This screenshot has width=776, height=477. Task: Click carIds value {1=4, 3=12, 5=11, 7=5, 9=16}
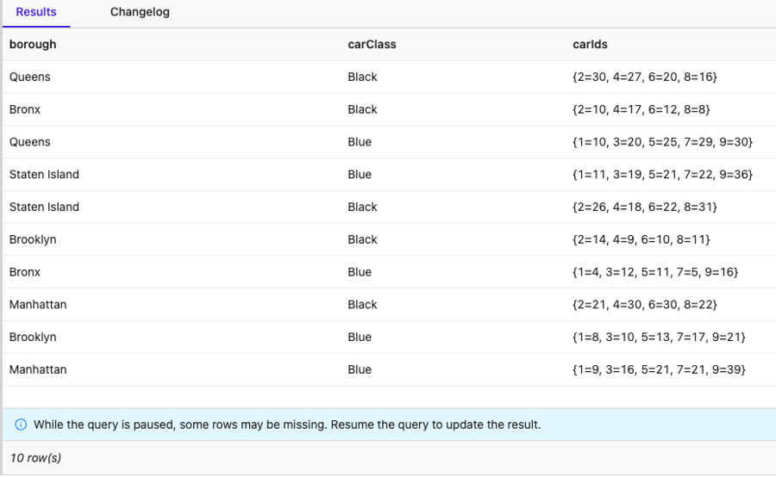pos(654,272)
